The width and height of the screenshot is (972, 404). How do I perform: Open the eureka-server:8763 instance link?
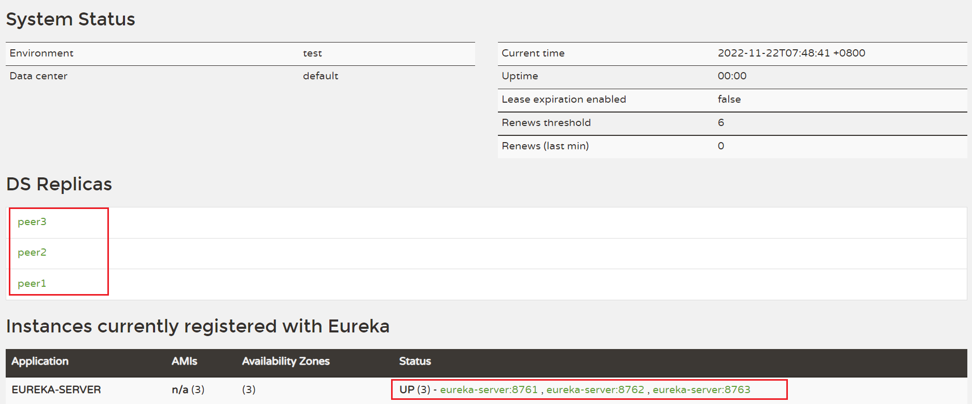pos(701,389)
